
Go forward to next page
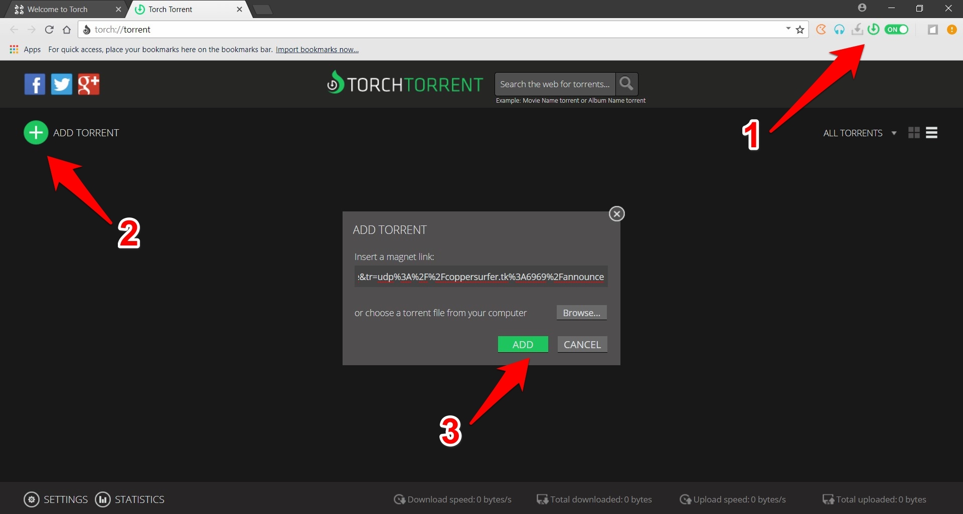pyautogui.click(x=32, y=30)
